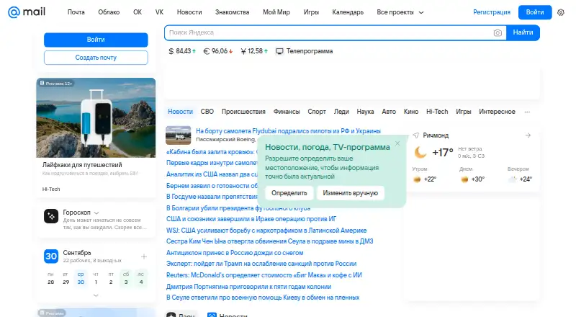
Task: Open full weather via right arrow
Action: (x=528, y=135)
